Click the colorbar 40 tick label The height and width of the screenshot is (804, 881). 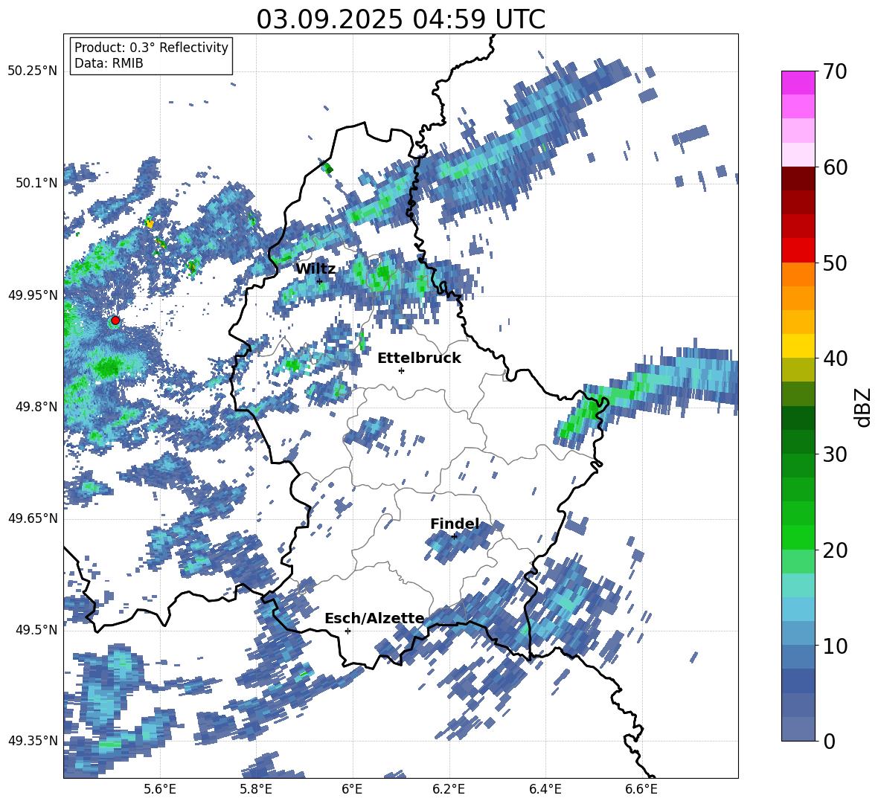(835, 358)
